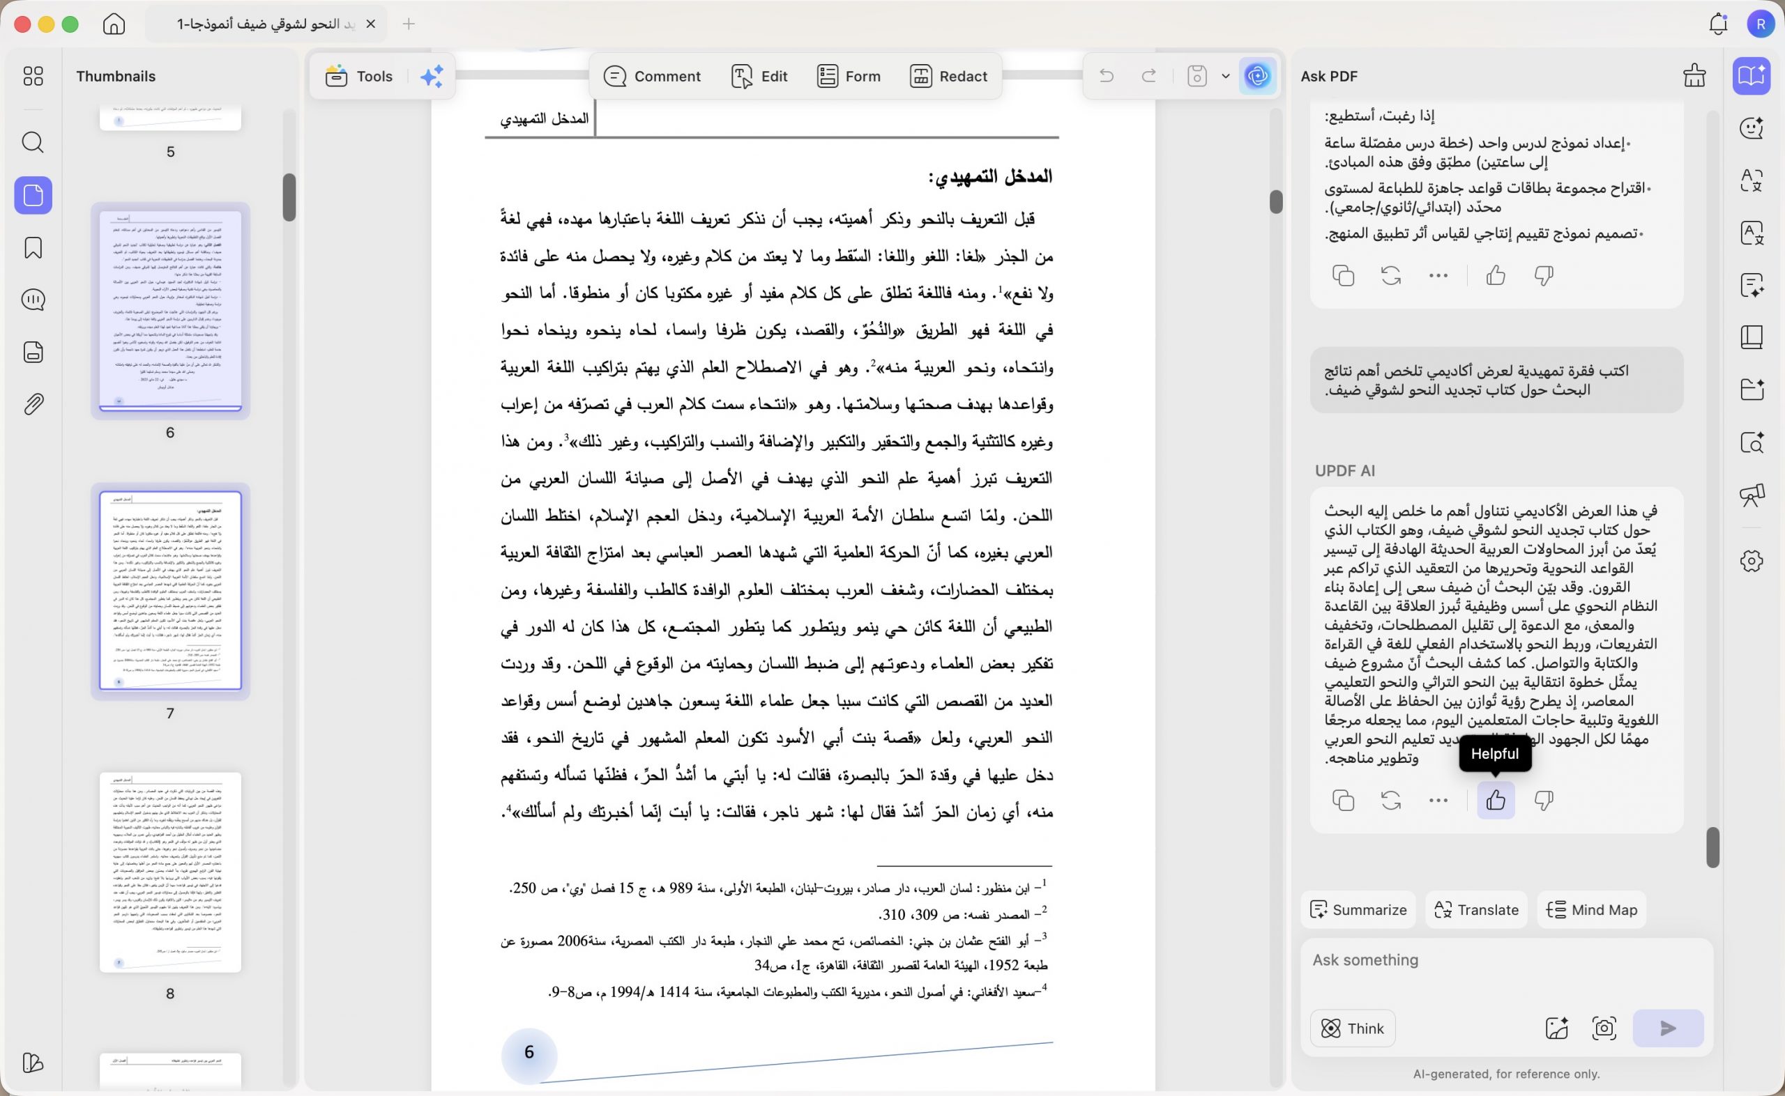This screenshot has height=1096, width=1785.
Task: Switch to Comment mode
Action: (652, 76)
